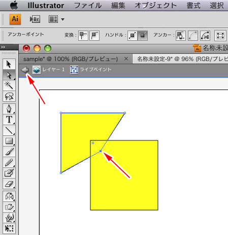
Task: Open the オブジェクト menu
Action: tap(156, 6)
